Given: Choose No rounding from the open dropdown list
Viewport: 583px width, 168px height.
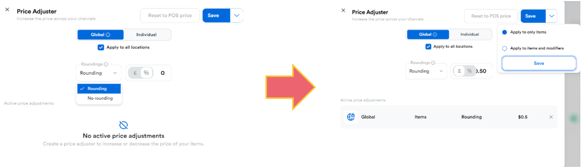Looking at the screenshot, I should pyautogui.click(x=100, y=98).
